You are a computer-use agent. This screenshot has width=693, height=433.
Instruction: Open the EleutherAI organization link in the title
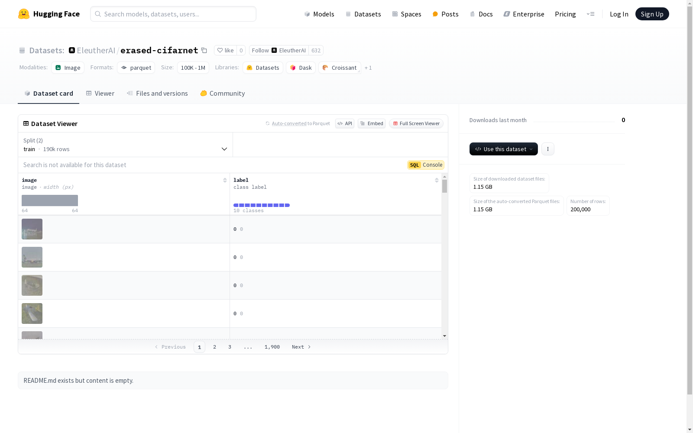pyautogui.click(x=96, y=50)
